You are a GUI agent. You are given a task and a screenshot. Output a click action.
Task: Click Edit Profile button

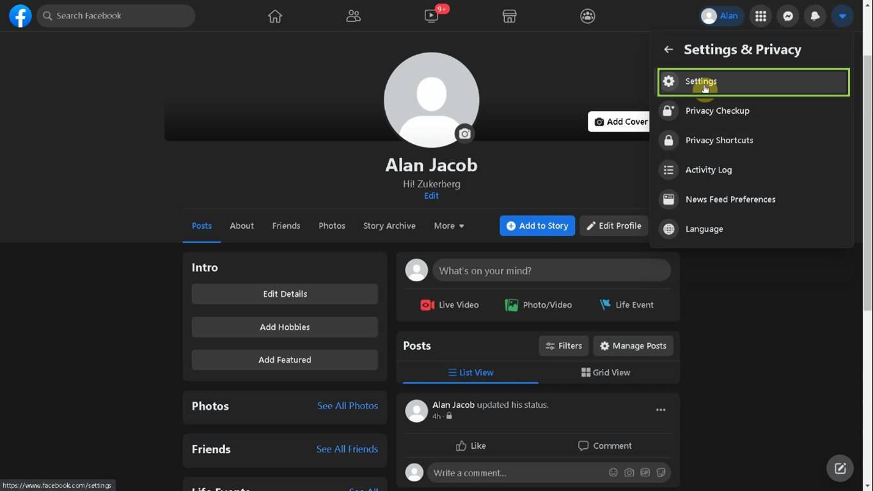click(x=614, y=226)
